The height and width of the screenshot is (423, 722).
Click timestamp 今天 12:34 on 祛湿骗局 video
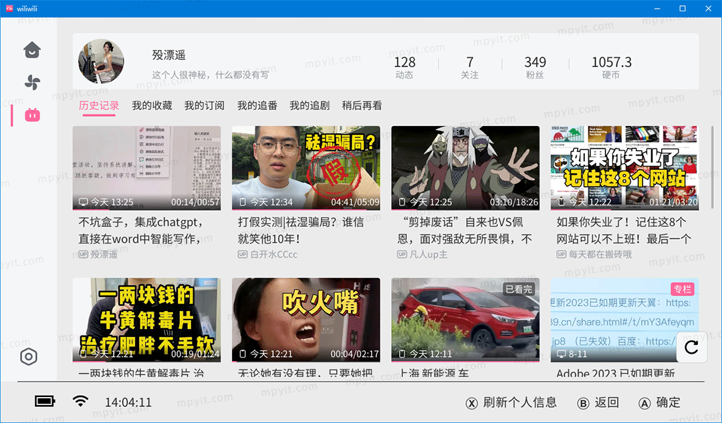tap(271, 202)
